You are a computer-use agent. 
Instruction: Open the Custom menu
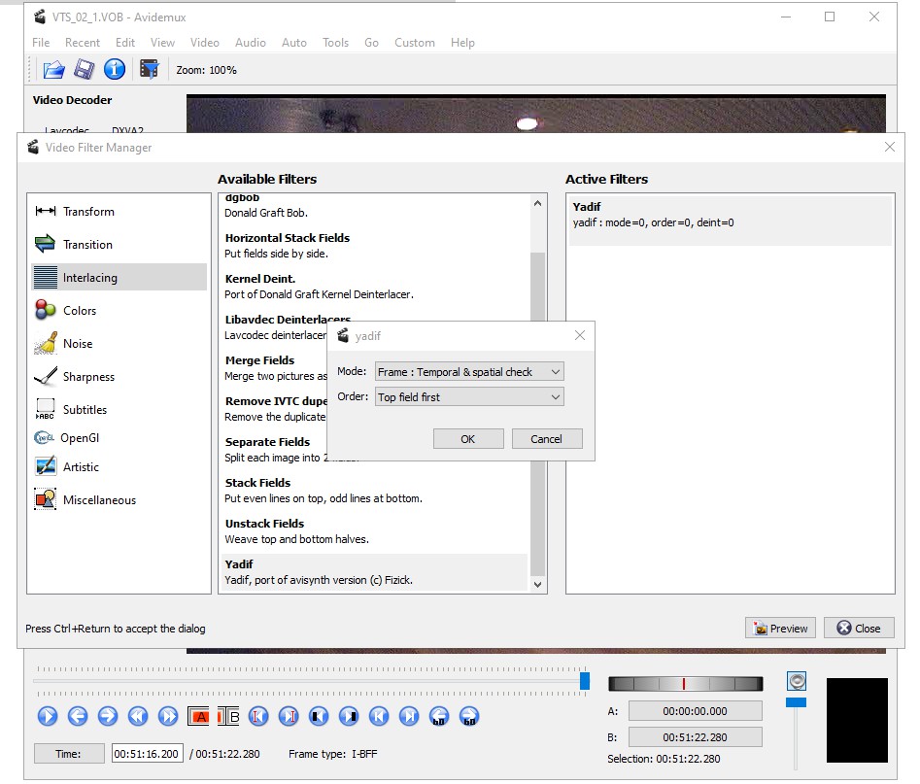pos(414,42)
